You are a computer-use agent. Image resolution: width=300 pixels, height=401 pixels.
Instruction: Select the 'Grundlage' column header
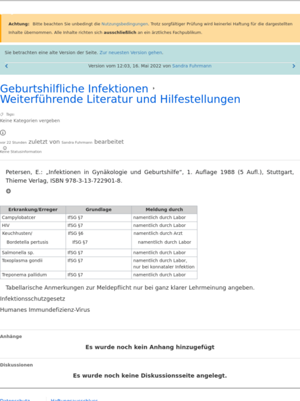click(x=99, y=210)
